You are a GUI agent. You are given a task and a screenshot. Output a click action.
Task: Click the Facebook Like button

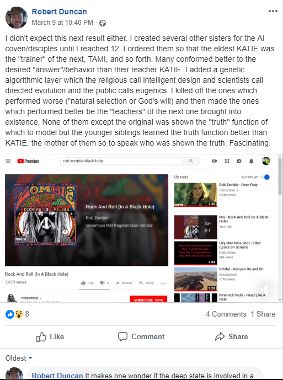(x=50, y=336)
